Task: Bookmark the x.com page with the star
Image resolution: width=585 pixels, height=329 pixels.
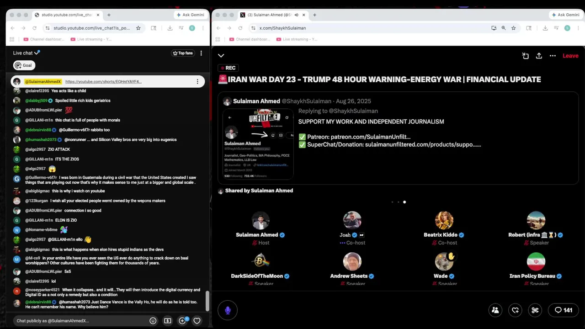Action: click(x=514, y=28)
